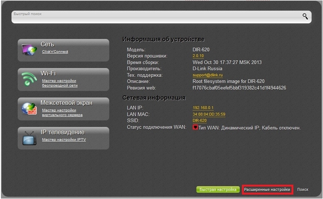The height and width of the screenshot is (199, 323).
Task: Open Мастер настройки беспроводной сети link
Action: tap(60, 83)
